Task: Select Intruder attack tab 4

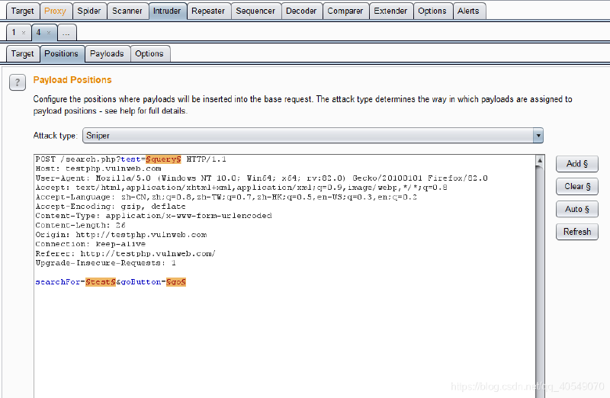Action: point(39,32)
